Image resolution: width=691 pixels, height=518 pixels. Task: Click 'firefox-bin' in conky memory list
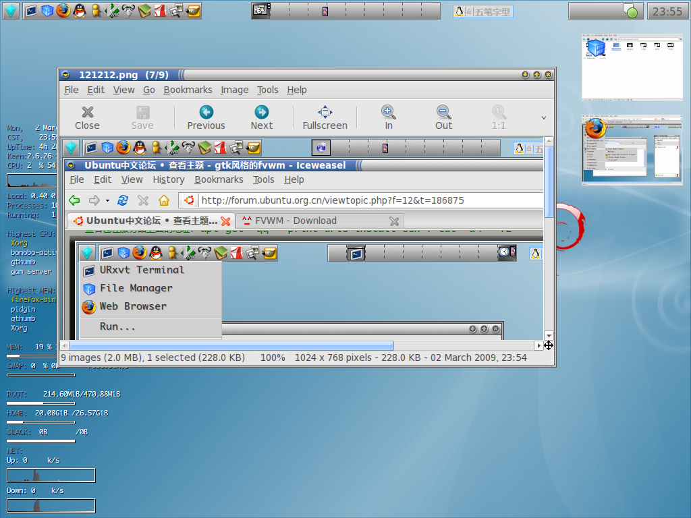tap(34, 300)
